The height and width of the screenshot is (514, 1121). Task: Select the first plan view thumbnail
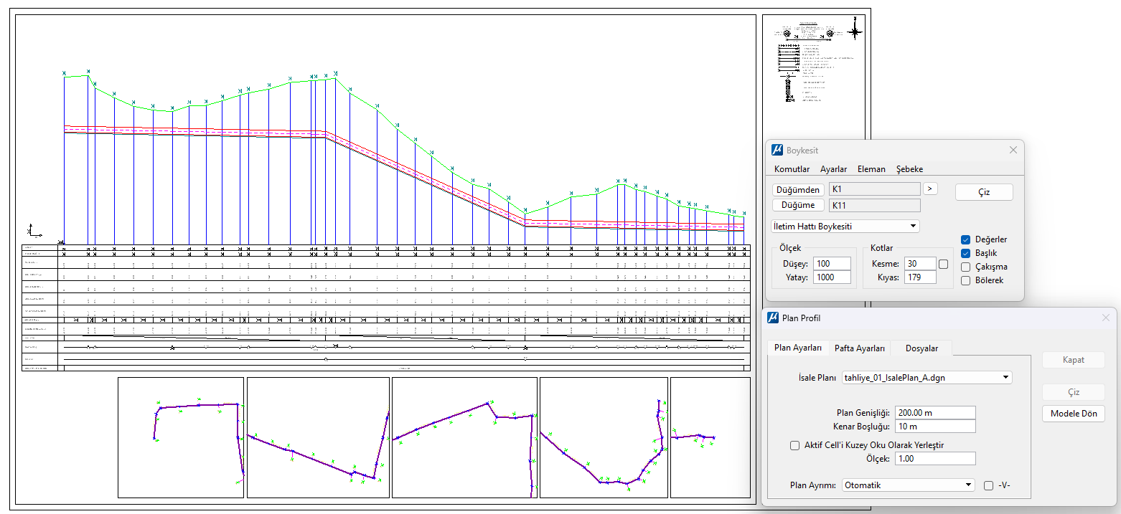pyautogui.click(x=181, y=437)
